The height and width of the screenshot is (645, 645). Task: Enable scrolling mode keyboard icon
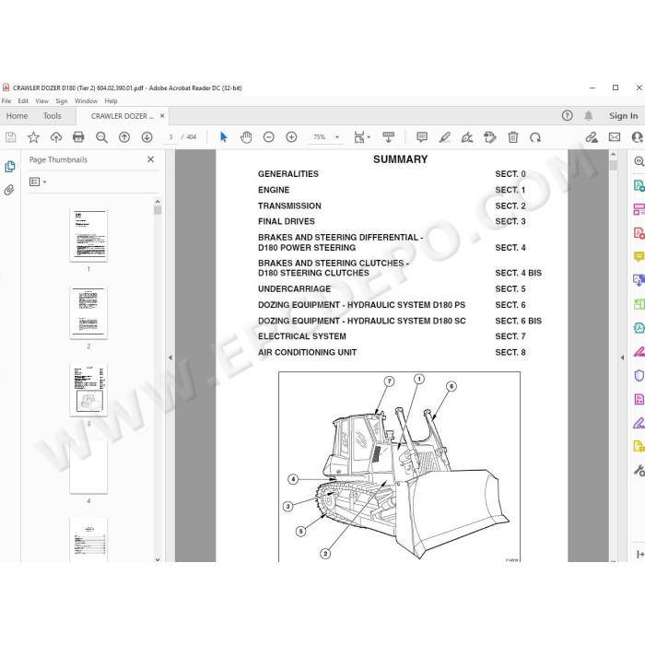[388, 137]
